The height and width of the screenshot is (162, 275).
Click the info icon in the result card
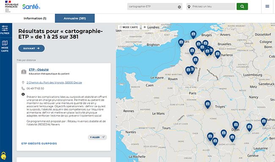point(23,94)
